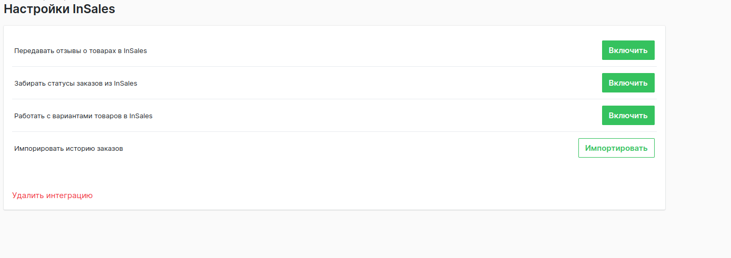This screenshot has width=731, height=258.
Task: Select the first green Включить button
Action: coord(628,50)
